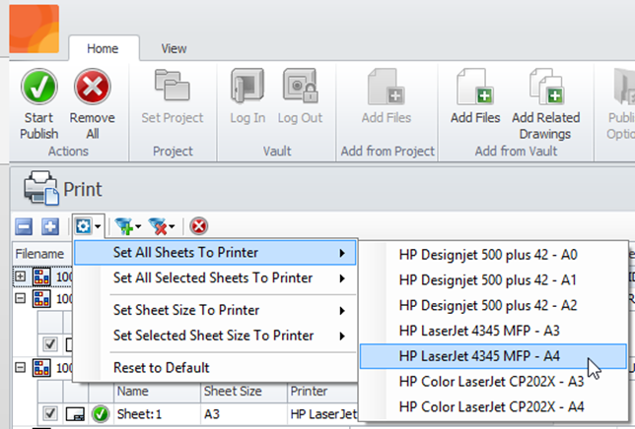Click the A3 sheet size cell
The width and height of the screenshot is (635, 429).
[x=244, y=413]
